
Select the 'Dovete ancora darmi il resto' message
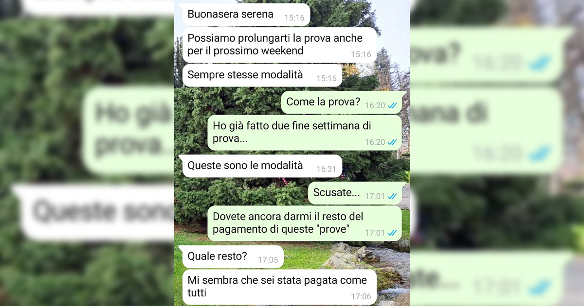(305, 223)
